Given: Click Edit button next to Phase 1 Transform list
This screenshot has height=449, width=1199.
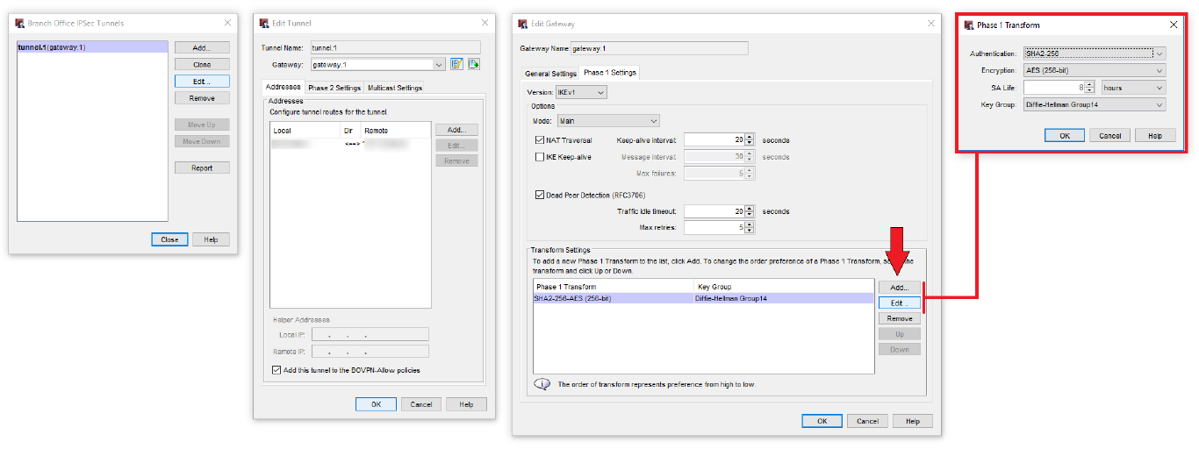Looking at the screenshot, I should pyautogui.click(x=900, y=303).
